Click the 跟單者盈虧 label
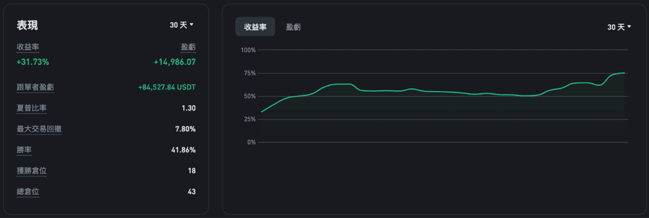The height and width of the screenshot is (218, 649). point(35,87)
